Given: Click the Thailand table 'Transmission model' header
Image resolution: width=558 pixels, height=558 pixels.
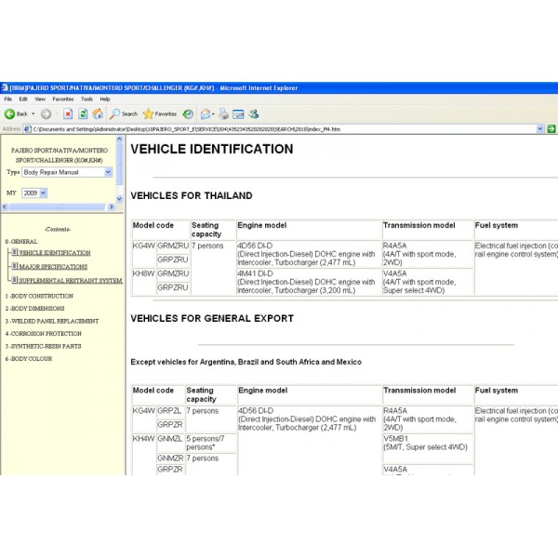Looking at the screenshot, I should [428, 230].
